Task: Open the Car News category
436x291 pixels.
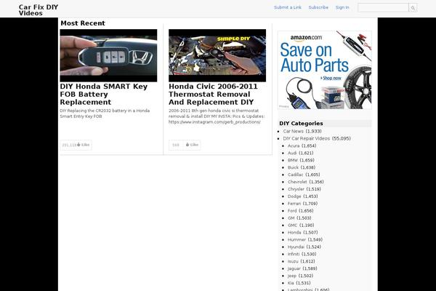Action: coord(293,131)
